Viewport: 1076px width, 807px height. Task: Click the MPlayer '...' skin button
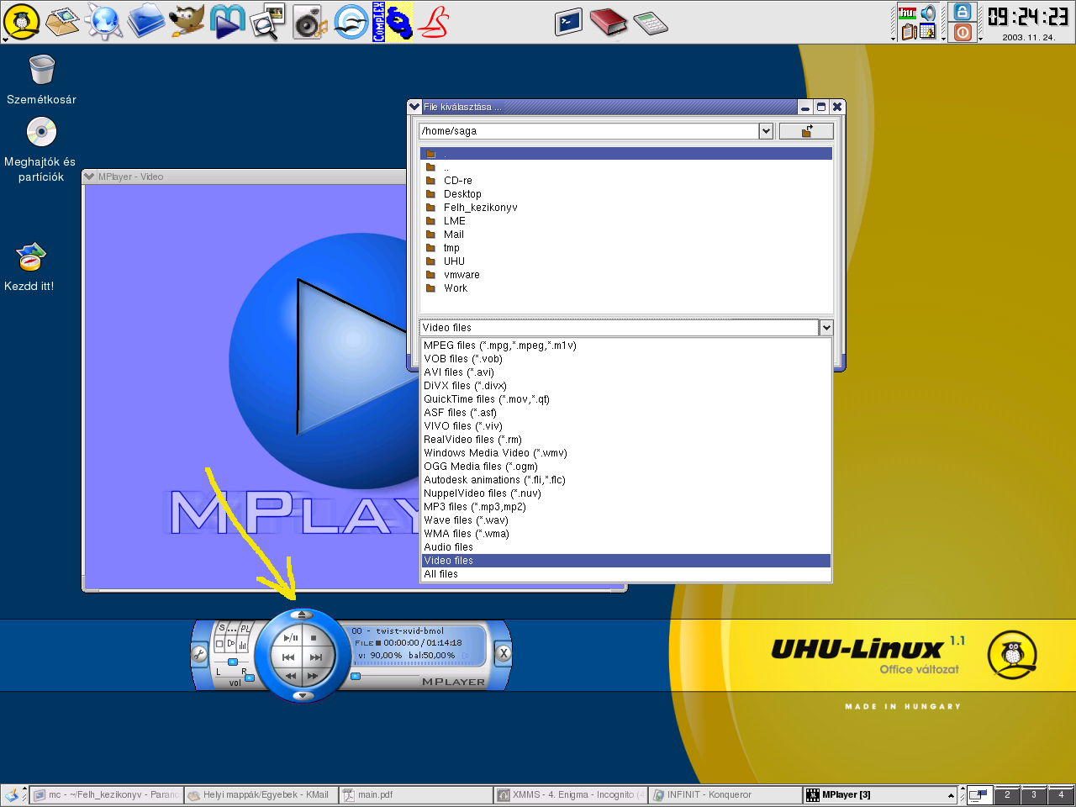coord(233,629)
